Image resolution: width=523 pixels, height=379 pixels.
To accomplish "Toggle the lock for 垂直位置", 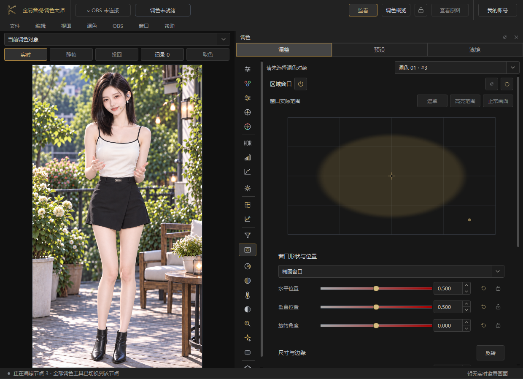I will (x=498, y=307).
